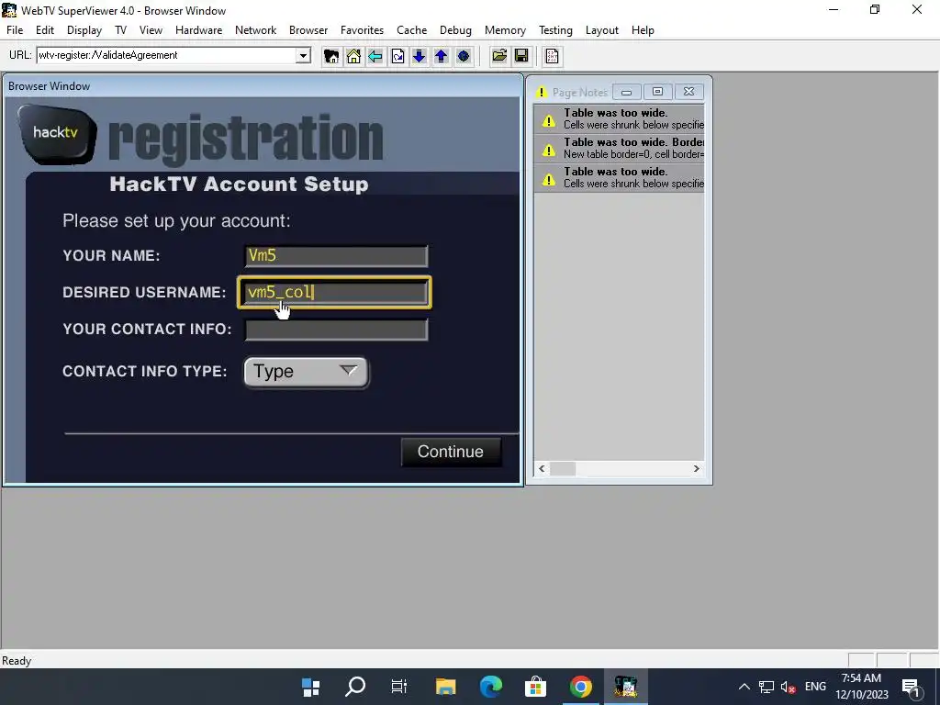Click the Page Notes horizontal scrollbar thumb
940x705 pixels.
point(563,469)
